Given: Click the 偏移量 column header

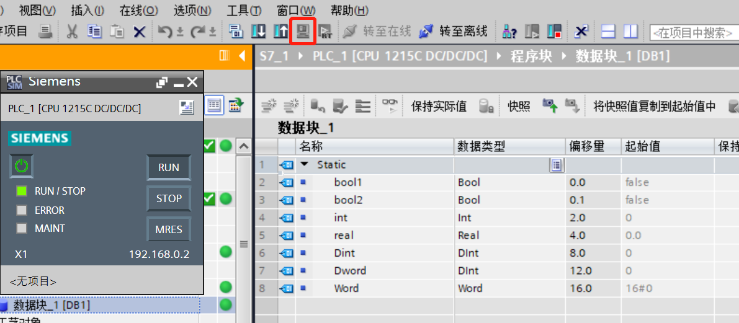Looking at the screenshot, I should (593, 147).
